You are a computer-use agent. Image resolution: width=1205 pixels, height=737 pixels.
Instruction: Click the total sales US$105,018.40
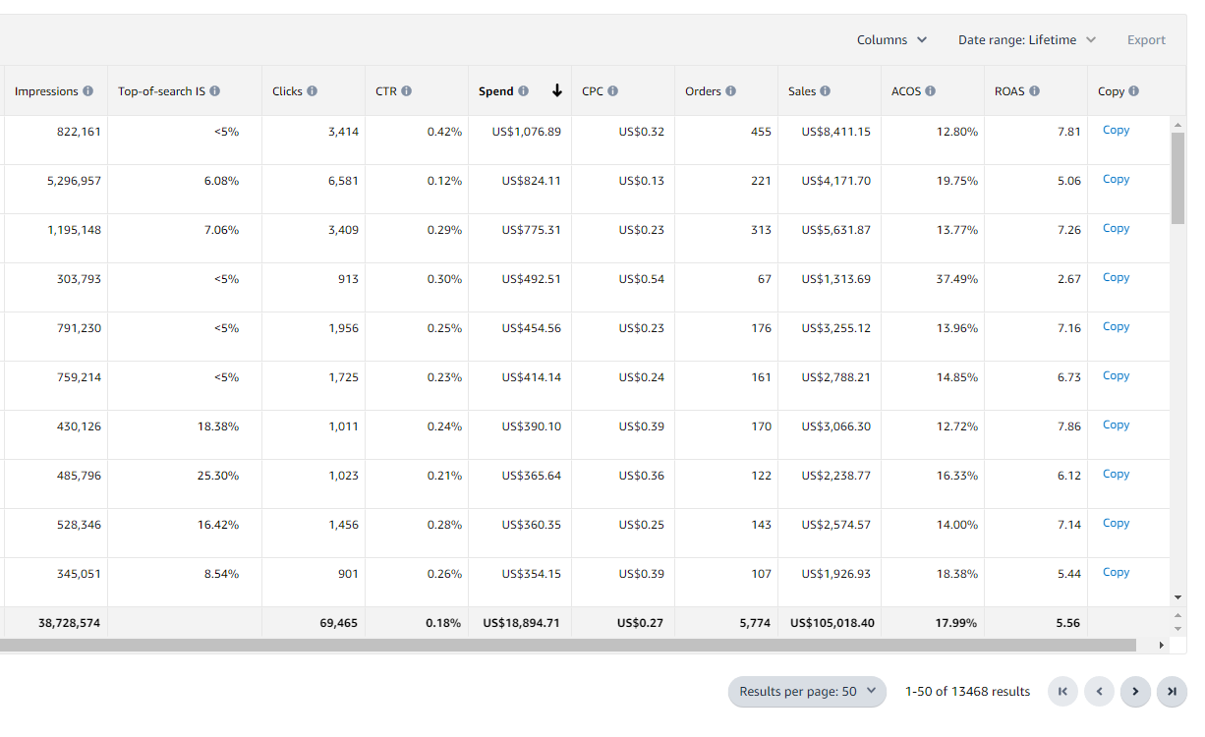[x=832, y=623]
